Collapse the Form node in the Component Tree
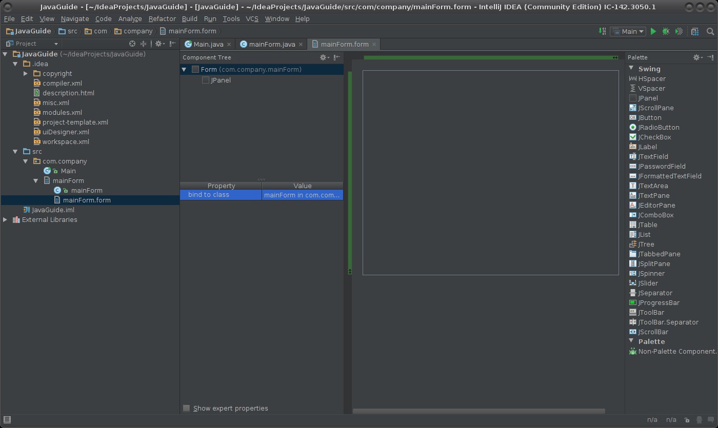This screenshot has width=718, height=428. tap(184, 69)
